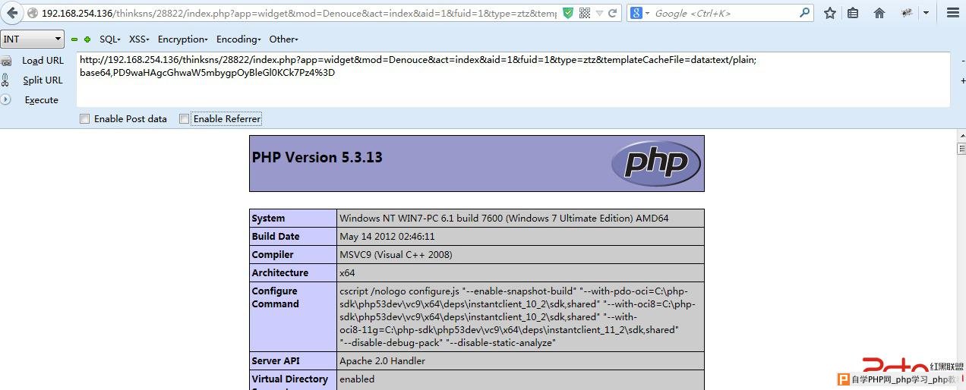Click the PHP logo image
This screenshot has width=966, height=390.
pyautogui.click(x=655, y=163)
